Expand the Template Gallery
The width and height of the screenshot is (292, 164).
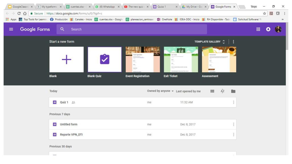click(x=210, y=42)
